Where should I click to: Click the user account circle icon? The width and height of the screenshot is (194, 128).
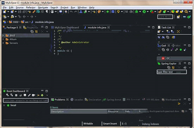pyautogui.click(x=52, y=12)
